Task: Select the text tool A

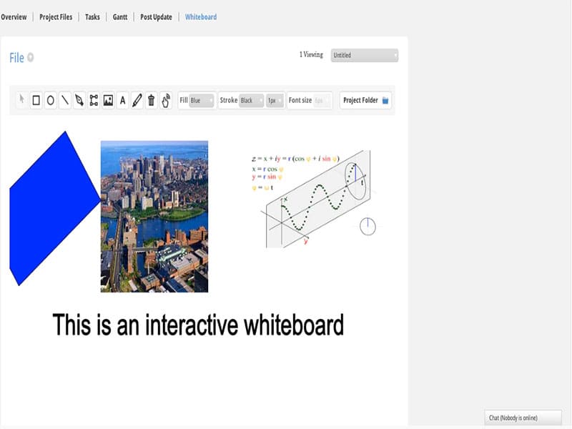Action: point(122,100)
